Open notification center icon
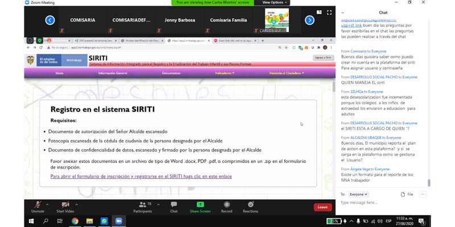The width and height of the screenshot is (455, 227). (421, 221)
